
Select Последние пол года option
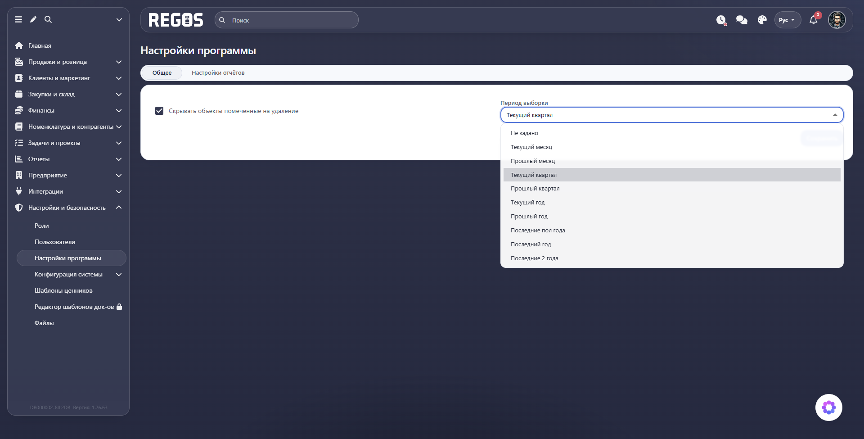point(672,230)
